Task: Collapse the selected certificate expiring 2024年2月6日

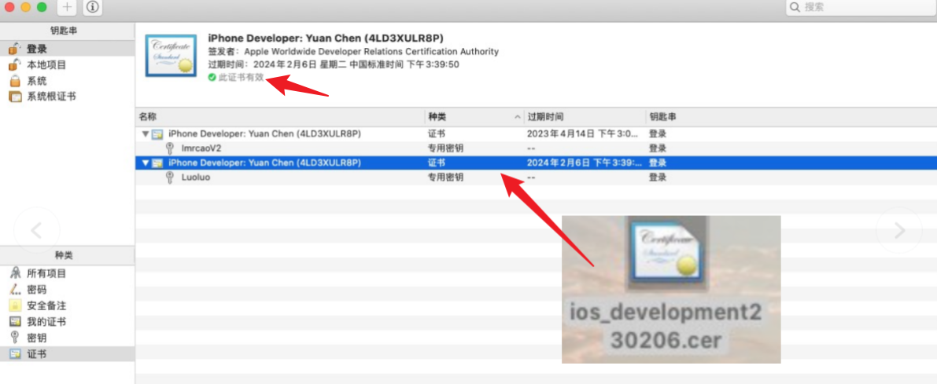Action: [146, 163]
